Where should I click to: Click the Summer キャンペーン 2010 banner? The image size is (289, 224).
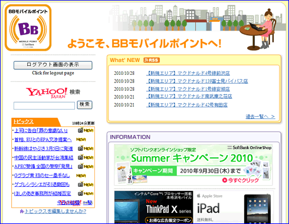pyautogui.click(x=193, y=165)
